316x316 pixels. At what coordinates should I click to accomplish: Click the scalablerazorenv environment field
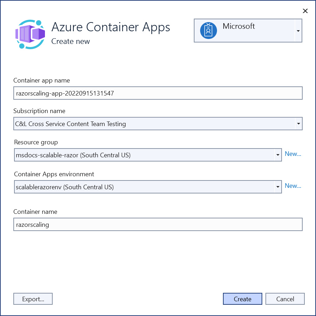click(144, 187)
